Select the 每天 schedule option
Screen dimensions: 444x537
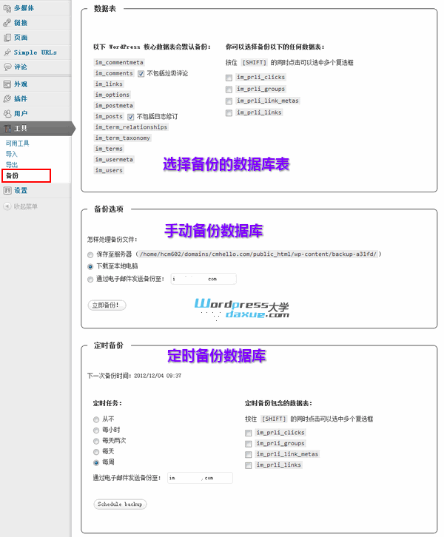(96, 452)
